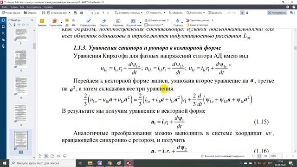The image size is (297, 167).
Task: Open the Вид menu
Action: click(22, 7)
